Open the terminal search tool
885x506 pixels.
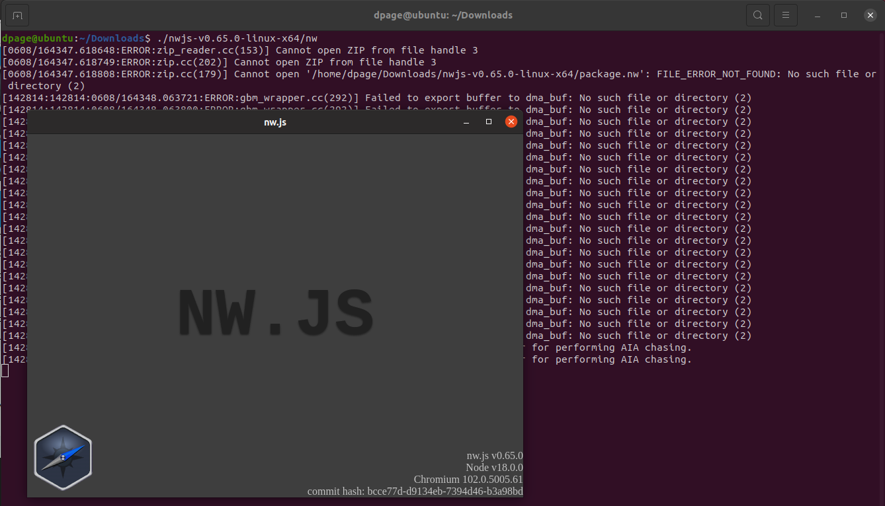point(757,15)
